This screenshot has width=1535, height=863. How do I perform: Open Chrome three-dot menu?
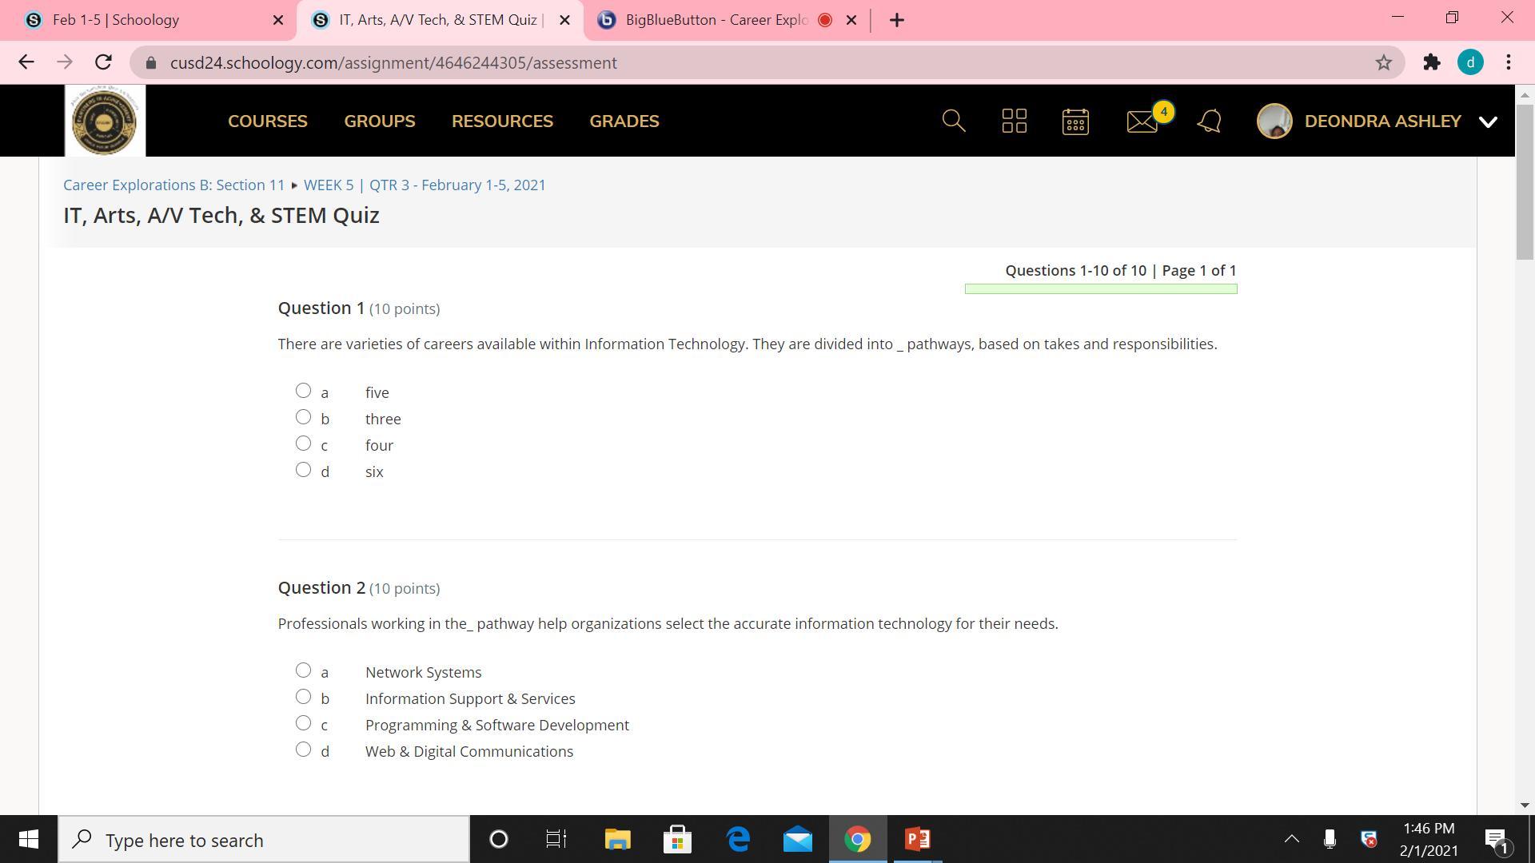tap(1508, 62)
